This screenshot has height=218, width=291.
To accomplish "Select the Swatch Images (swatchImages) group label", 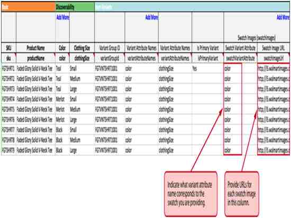I will [x=257, y=38].
